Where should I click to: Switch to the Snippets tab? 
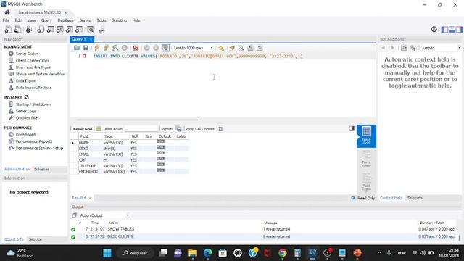415,198
